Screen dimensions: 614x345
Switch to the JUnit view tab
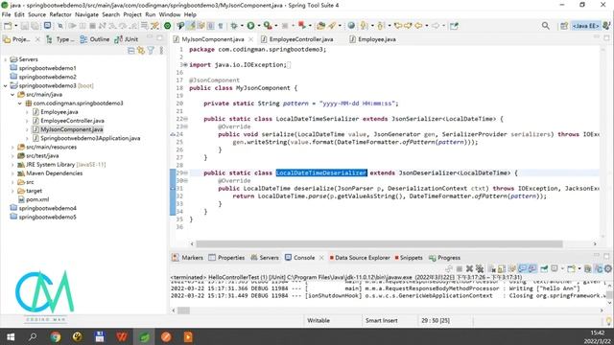(x=127, y=39)
